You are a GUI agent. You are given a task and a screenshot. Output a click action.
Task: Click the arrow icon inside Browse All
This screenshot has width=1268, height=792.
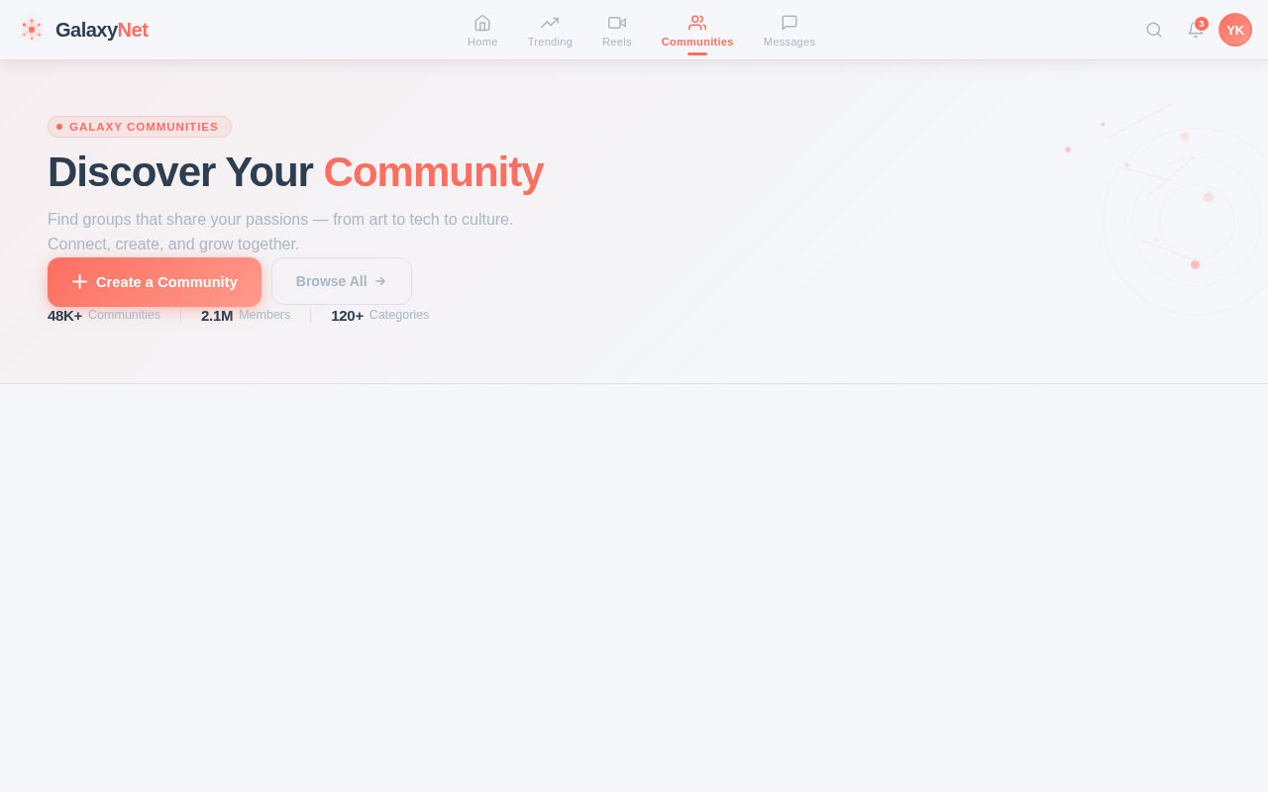pos(381,280)
